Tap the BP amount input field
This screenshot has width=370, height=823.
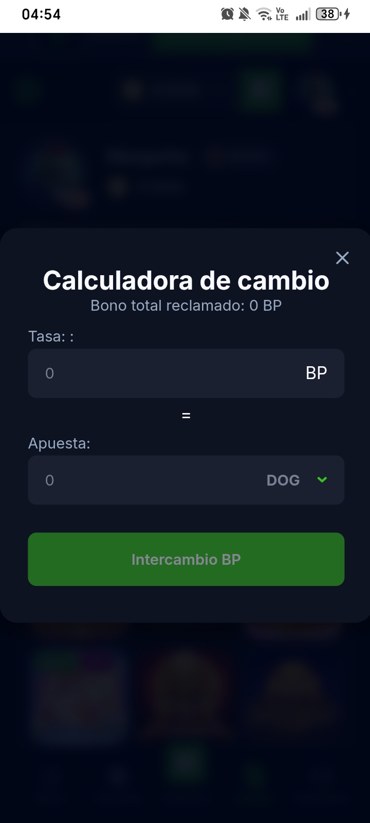pyautogui.click(x=186, y=373)
